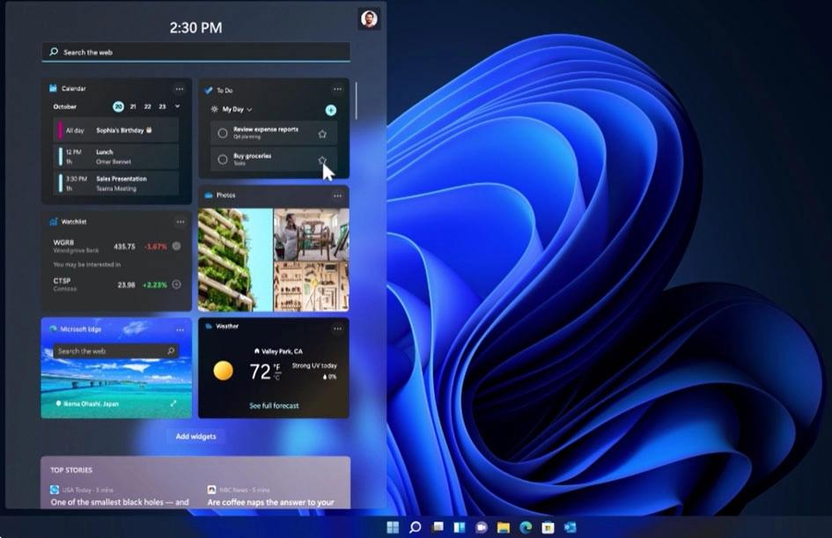
Task: Add CTSP stock to watchlist
Action: [177, 285]
